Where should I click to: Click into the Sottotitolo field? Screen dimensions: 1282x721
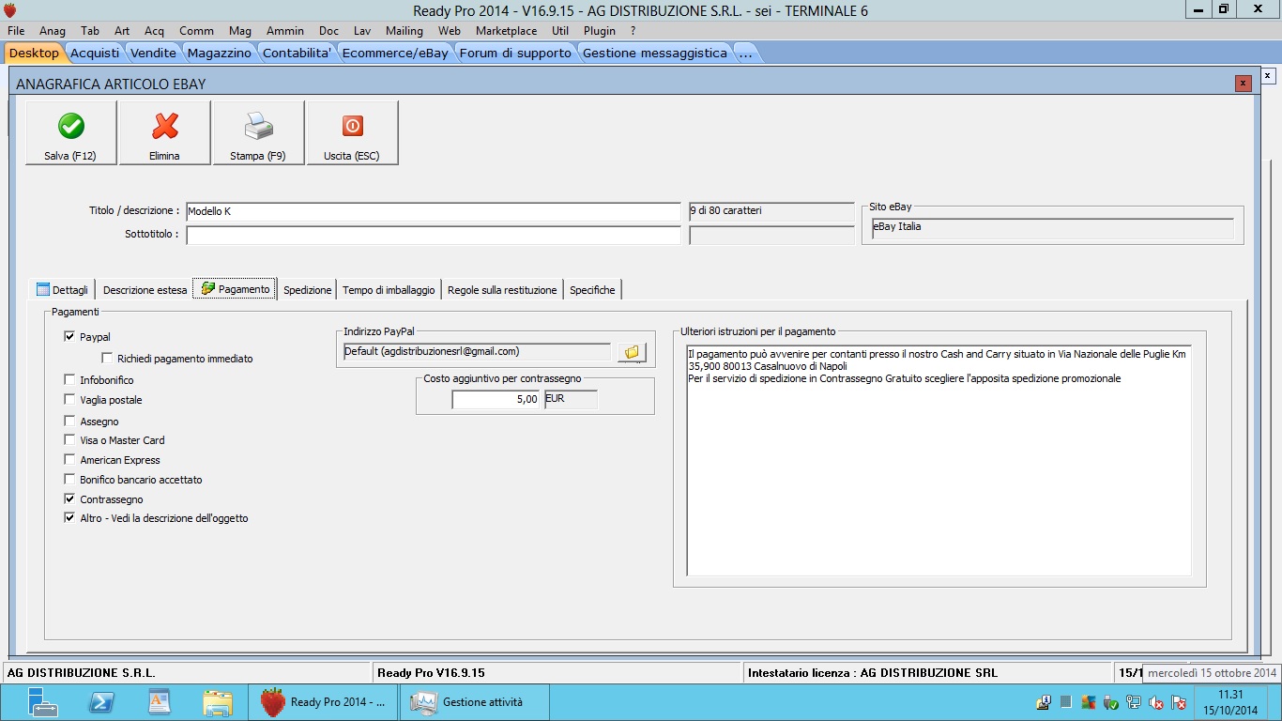point(433,235)
